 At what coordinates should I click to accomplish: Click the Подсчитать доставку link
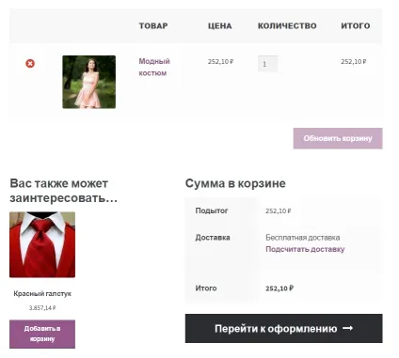pyautogui.click(x=305, y=249)
